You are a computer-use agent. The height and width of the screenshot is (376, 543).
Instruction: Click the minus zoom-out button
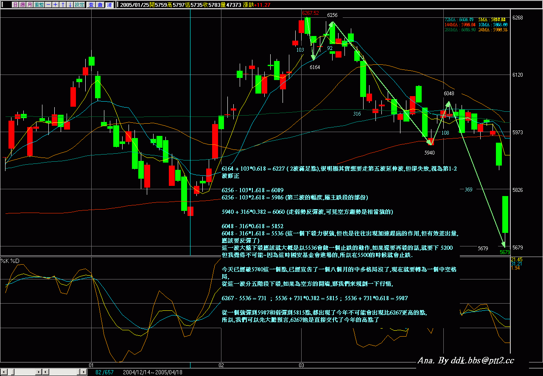[x=48, y=5]
